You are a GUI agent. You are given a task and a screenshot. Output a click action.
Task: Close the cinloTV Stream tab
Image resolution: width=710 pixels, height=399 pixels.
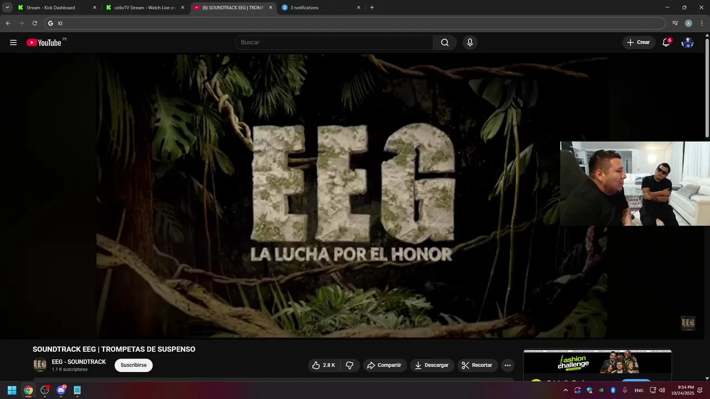click(182, 8)
